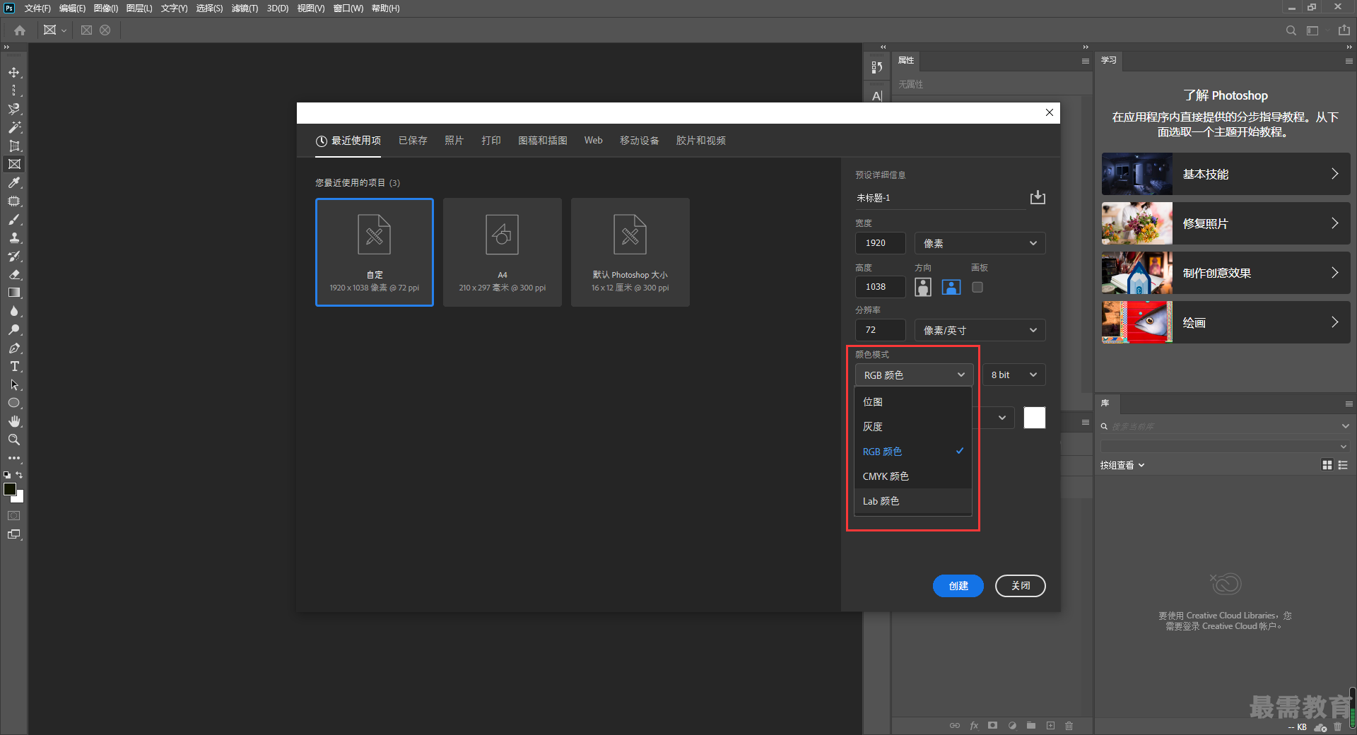This screenshot has height=735, width=1357.
Task: Open the 制作创意效果 tutorial
Action: click(1226, 273)
